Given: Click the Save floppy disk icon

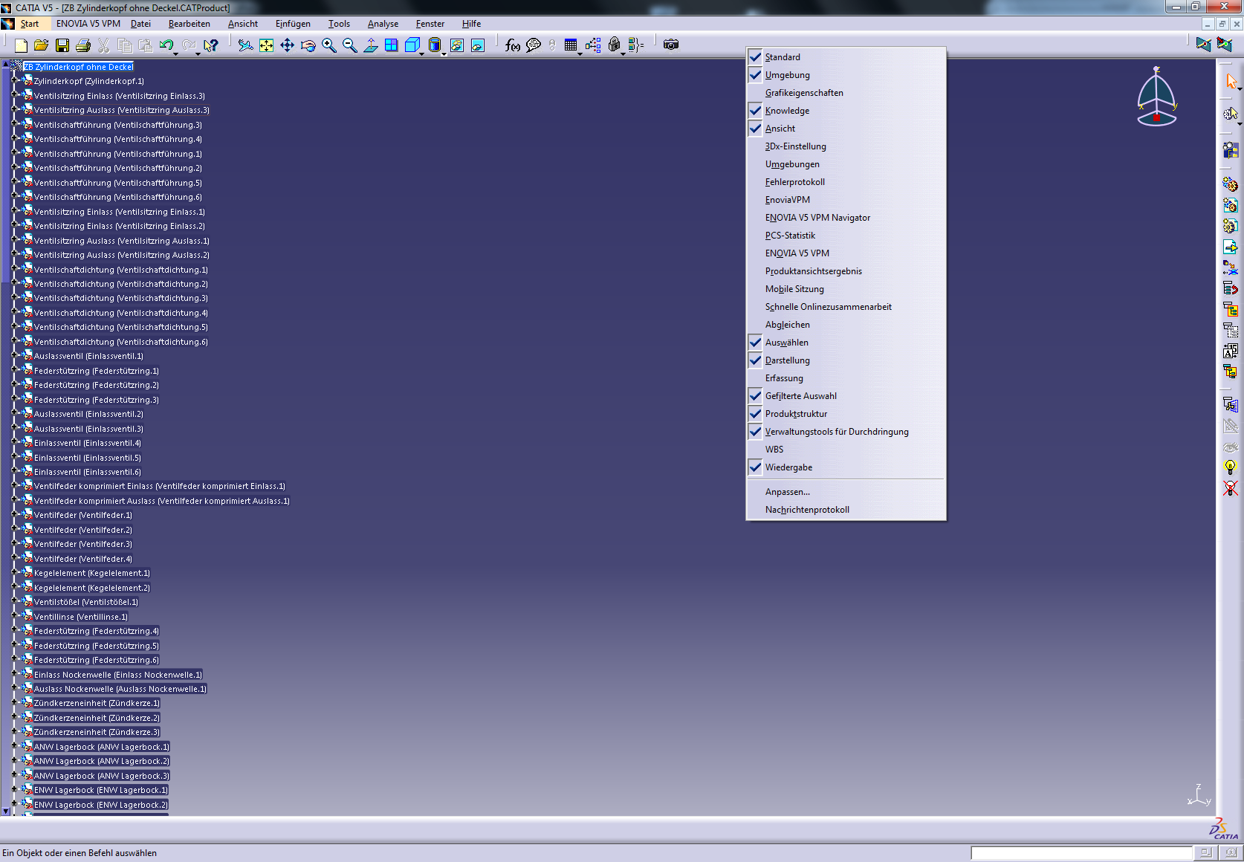Looking at the screenshot, I should pyautogui.click(x=62, y=45).
